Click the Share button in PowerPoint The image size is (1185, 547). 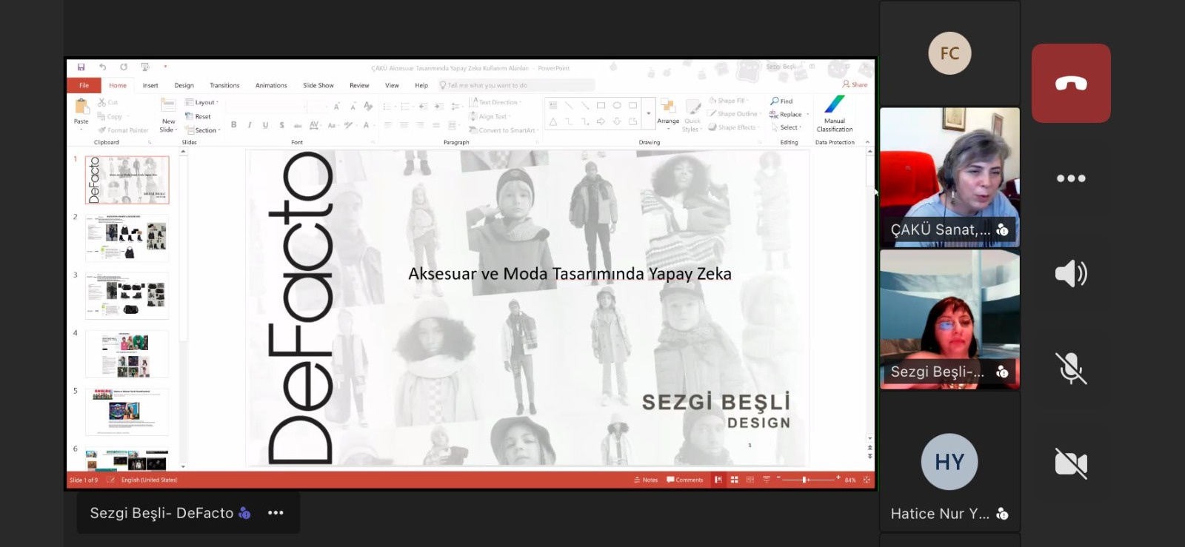click(x=855, y=84)
